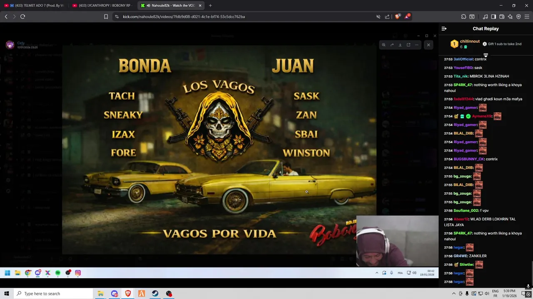Click the kick.com address bar URL
The height and width of the screenshot is (299, 533).
[x=184, y=17]
